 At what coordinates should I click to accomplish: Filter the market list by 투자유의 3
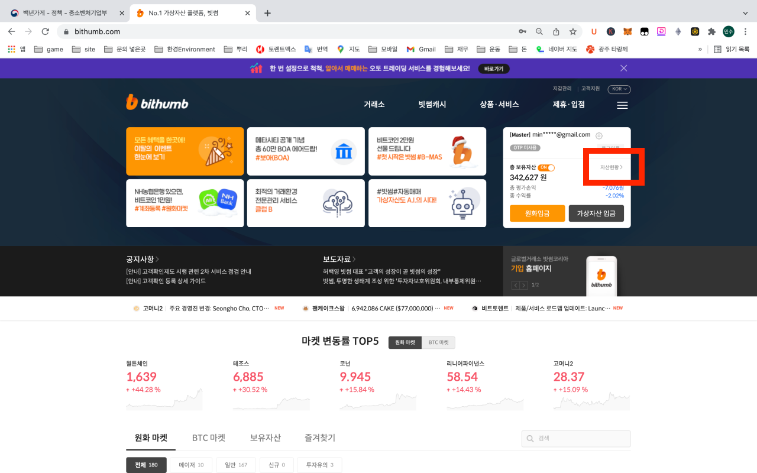pyautogui.click(x=319, y=465)
